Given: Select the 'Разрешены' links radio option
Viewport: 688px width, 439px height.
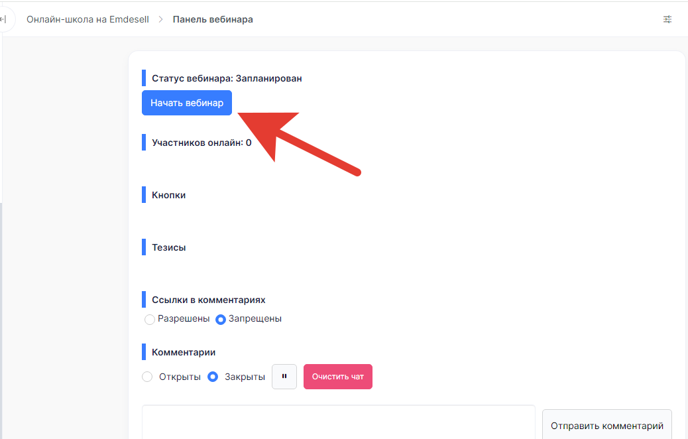Looking at the screenshot, I should click(x=150, y=319).
